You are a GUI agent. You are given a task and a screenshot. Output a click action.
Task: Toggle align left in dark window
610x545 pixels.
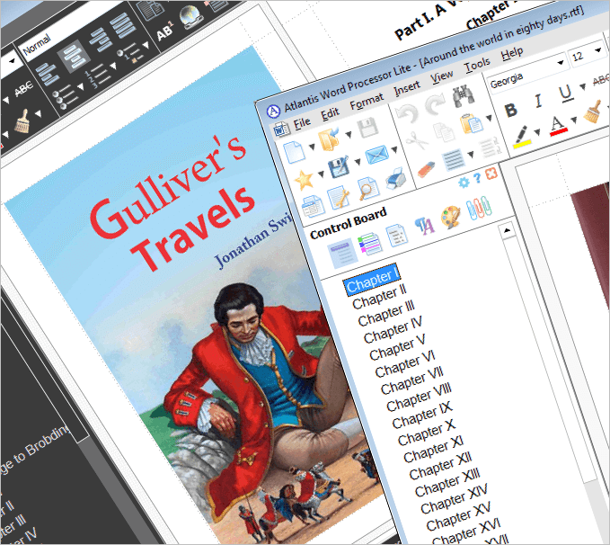pyautogui.click(x=47, y=74)
